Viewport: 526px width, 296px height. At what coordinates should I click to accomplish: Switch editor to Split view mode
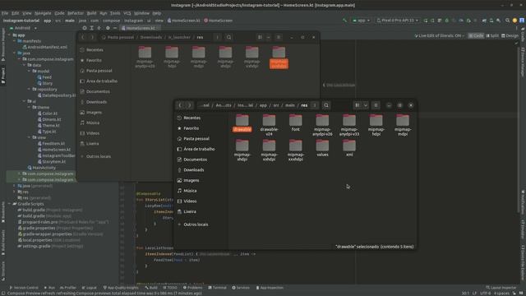(x=492, y=35)
